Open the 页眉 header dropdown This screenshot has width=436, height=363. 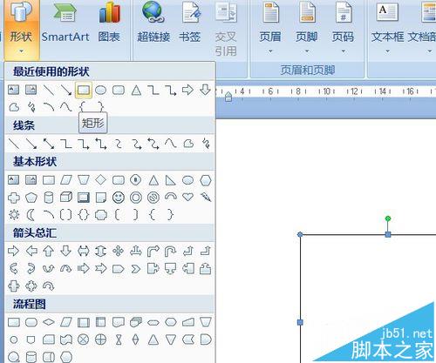point(270,28)
